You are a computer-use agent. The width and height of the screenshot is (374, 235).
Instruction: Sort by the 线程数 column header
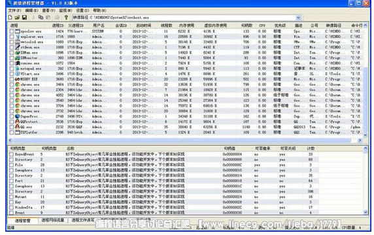[166, 25]
